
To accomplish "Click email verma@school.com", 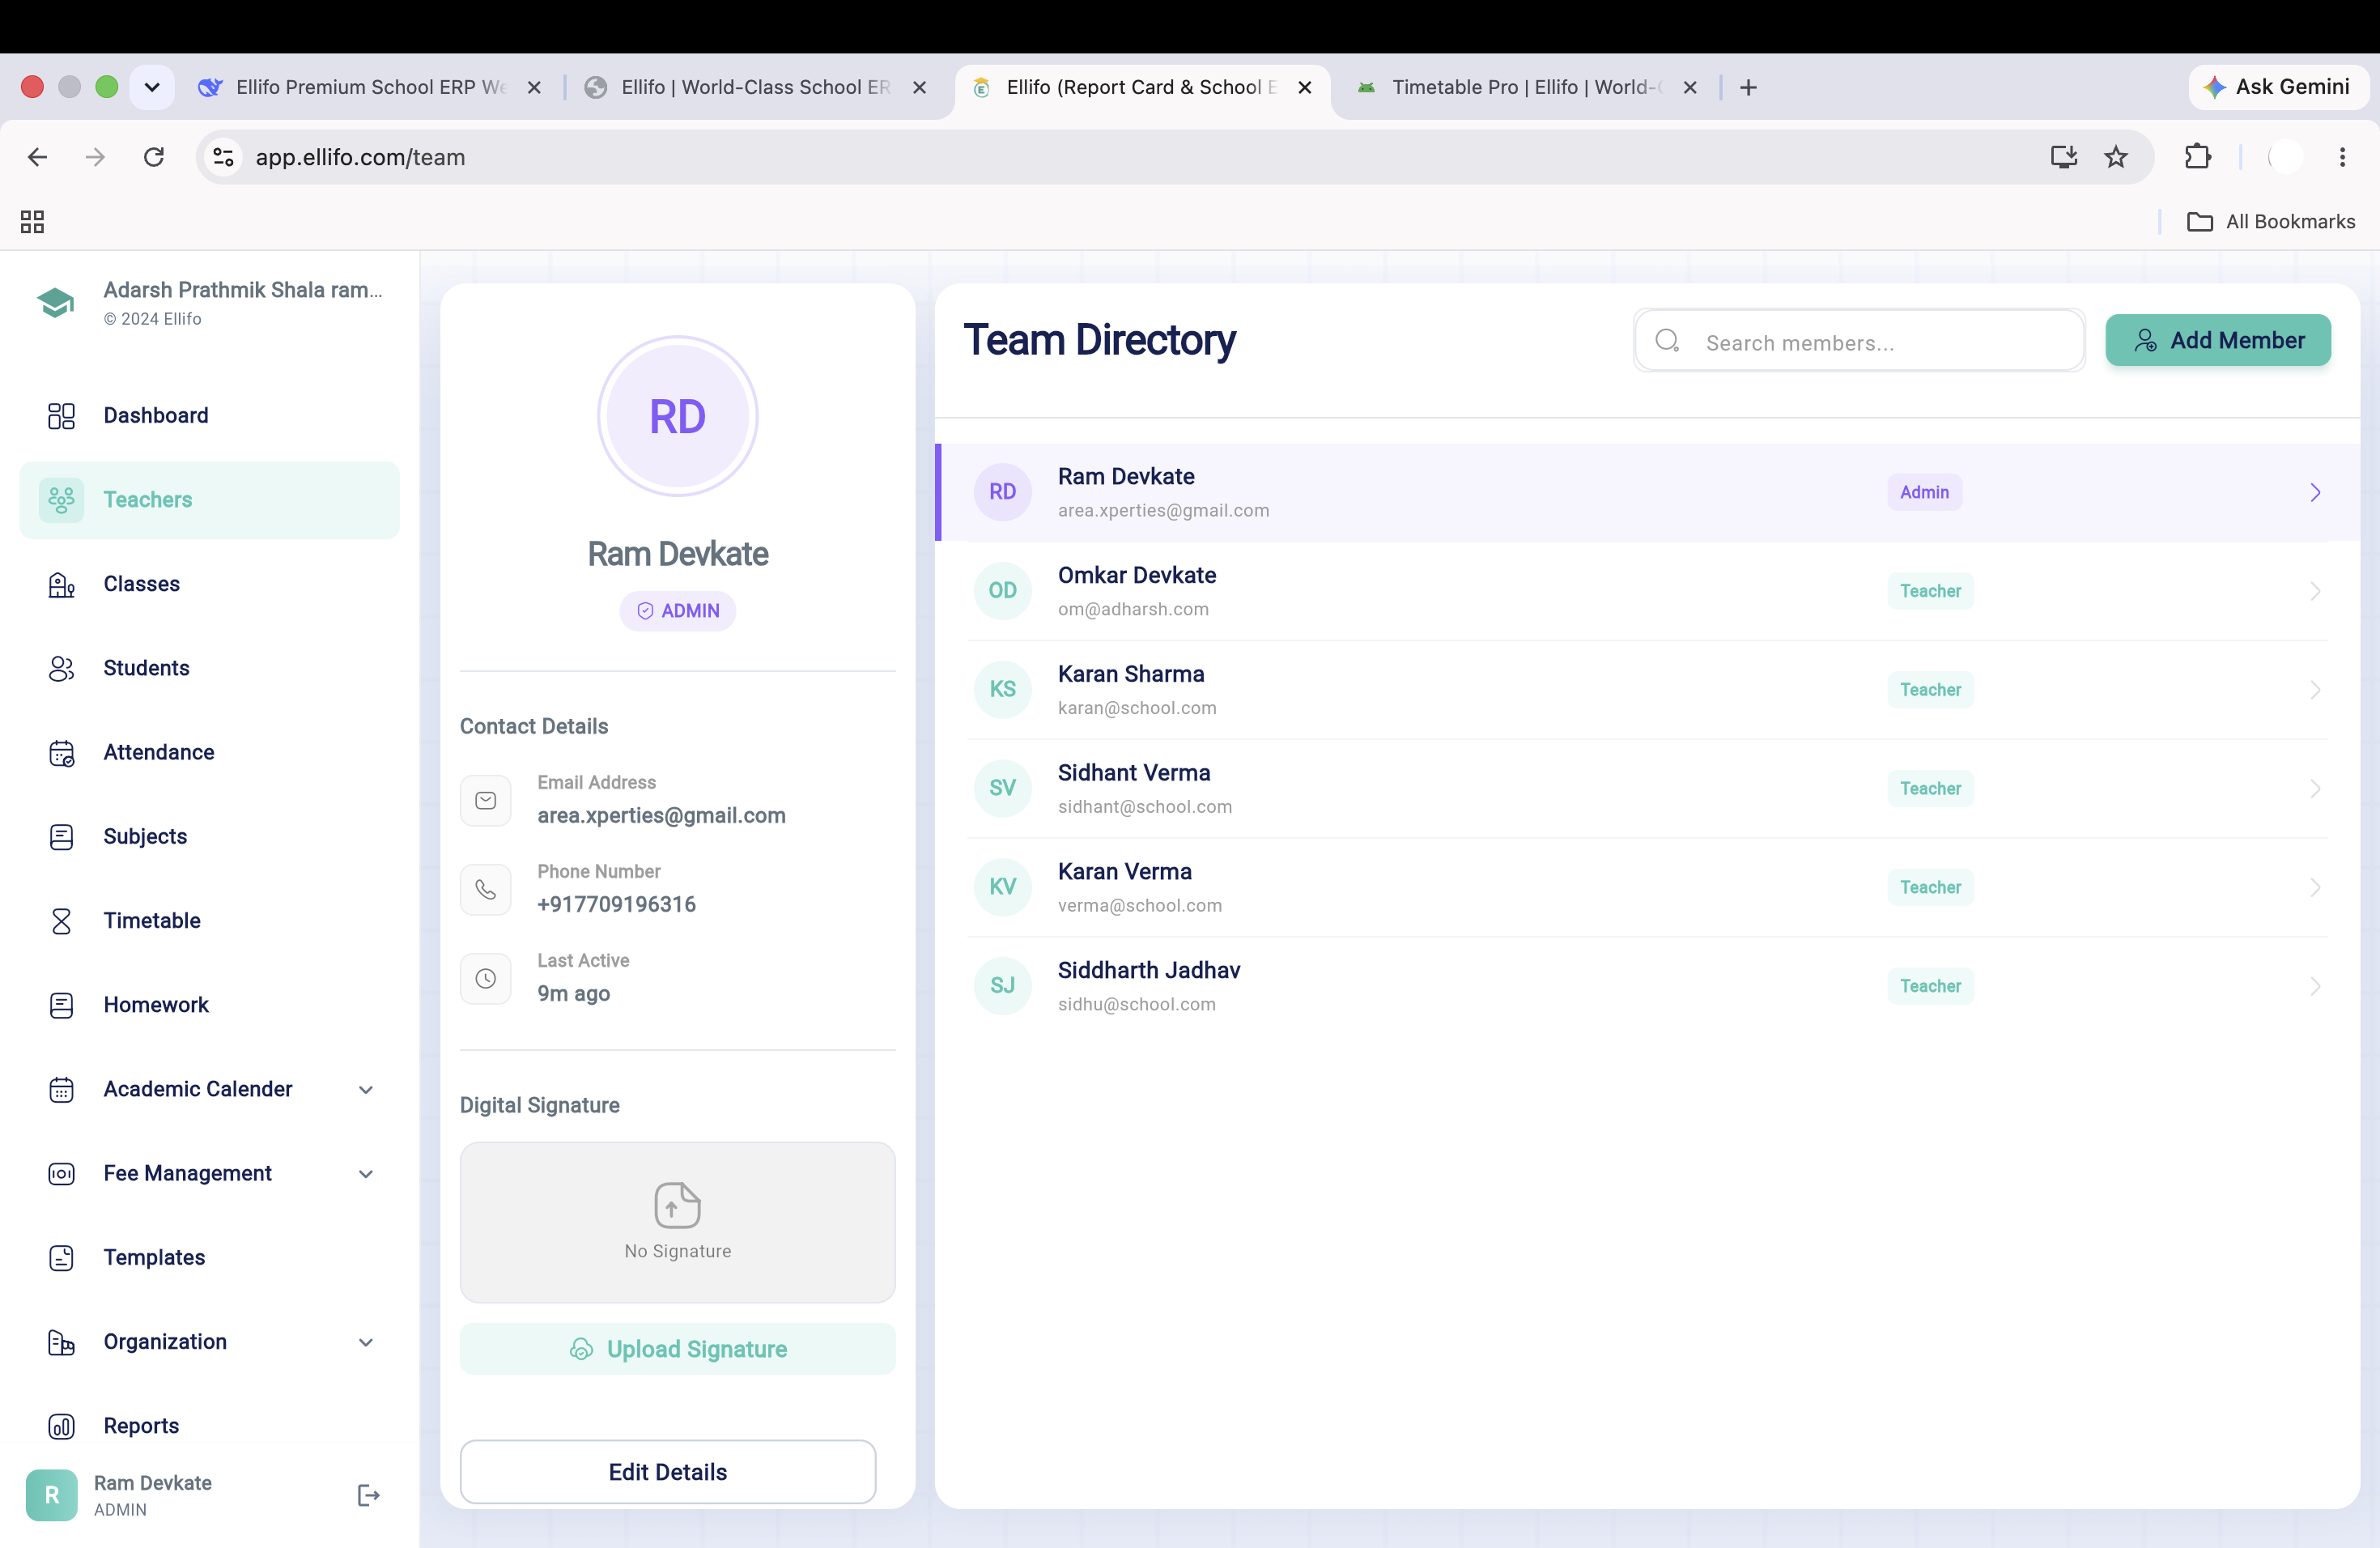I will coord(1140,906).
